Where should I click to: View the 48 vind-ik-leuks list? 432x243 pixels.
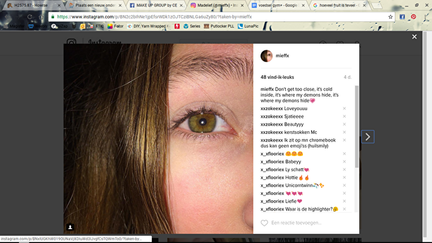(x=277, y=77)
